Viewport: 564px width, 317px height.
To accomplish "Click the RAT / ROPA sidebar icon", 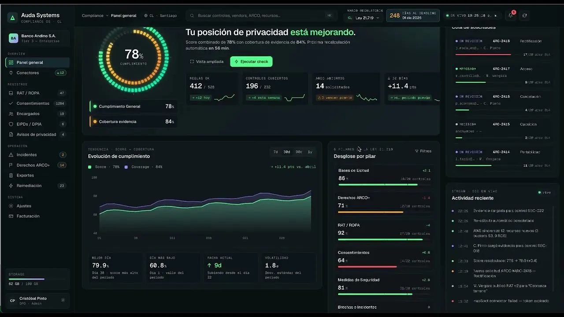I will click(11, 93).
